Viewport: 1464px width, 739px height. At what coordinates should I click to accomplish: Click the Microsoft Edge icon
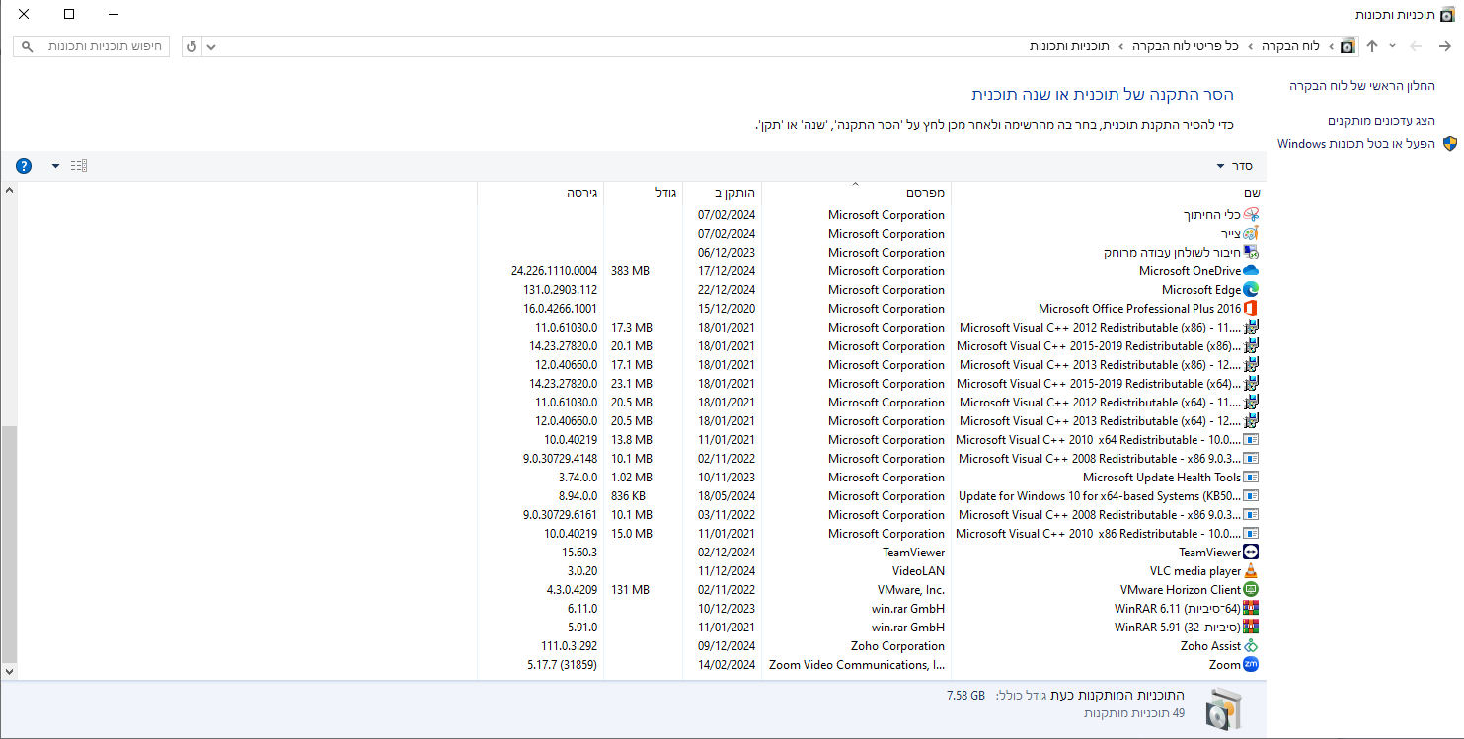[x=1251, y=290]
